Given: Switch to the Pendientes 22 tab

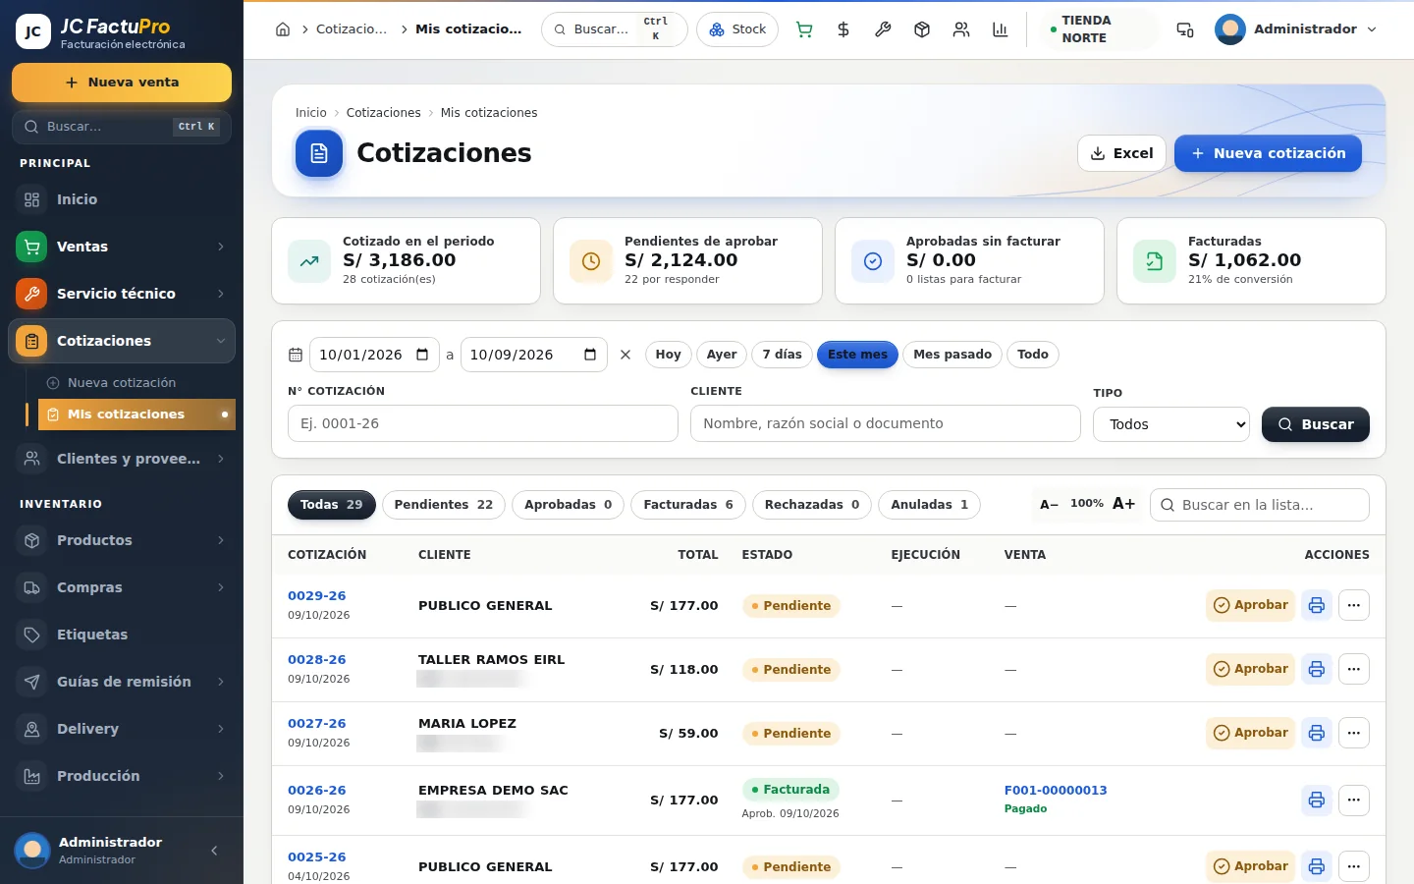Looking at the screenshot, I should click(x=443, y=505).
